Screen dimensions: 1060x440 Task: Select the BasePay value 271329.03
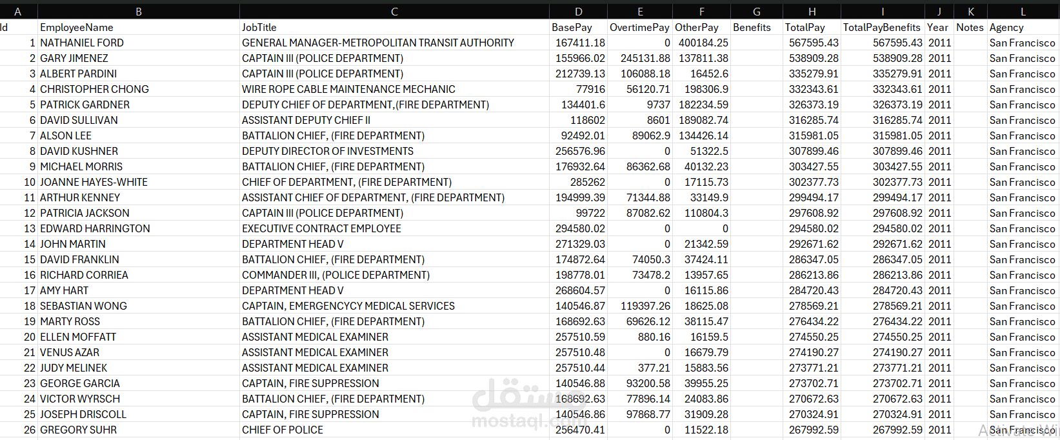pos(579,244)
